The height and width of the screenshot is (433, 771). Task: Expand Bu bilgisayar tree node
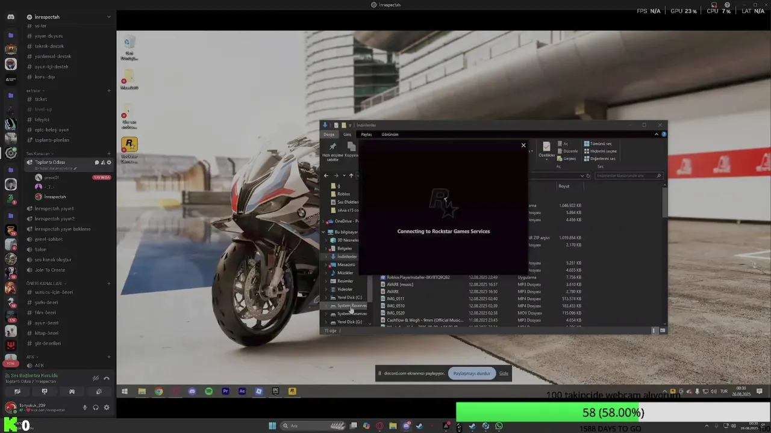point(323,232)
